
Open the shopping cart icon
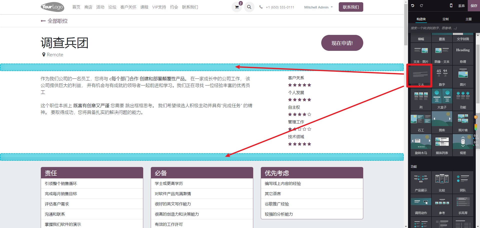tap(237, 7)
